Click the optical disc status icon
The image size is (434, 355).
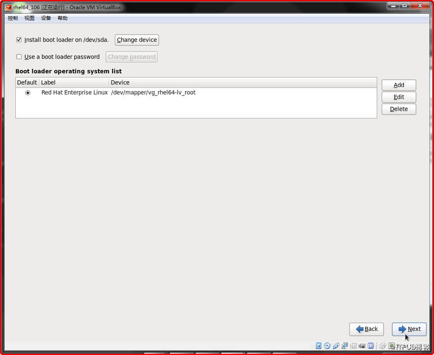click(327, 346)
